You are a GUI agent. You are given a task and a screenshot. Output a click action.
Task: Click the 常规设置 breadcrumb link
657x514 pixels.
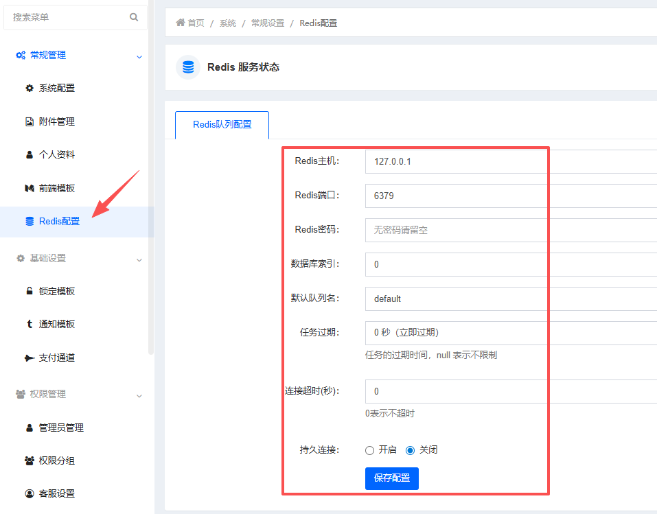click(268, 23)
